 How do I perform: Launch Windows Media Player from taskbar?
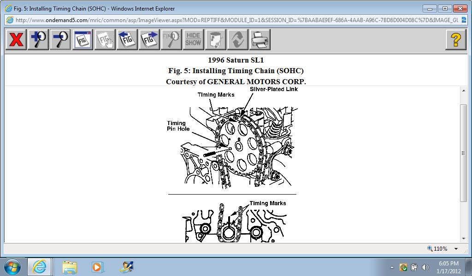pyautogui.click(x=97, y=267)
